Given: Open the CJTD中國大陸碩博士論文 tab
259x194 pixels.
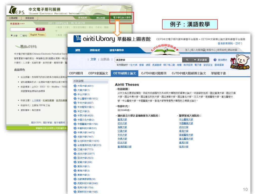Looking at the screenshot, I should coord(189,73).
